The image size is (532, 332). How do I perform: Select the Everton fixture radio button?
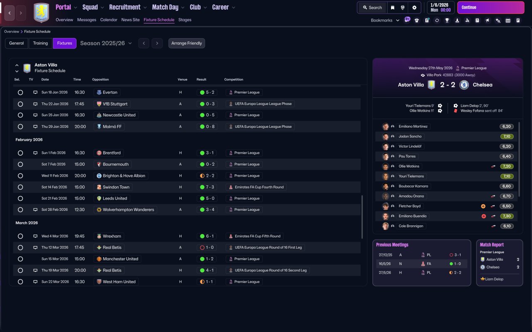pyautogui.click(x=20, y=93)
